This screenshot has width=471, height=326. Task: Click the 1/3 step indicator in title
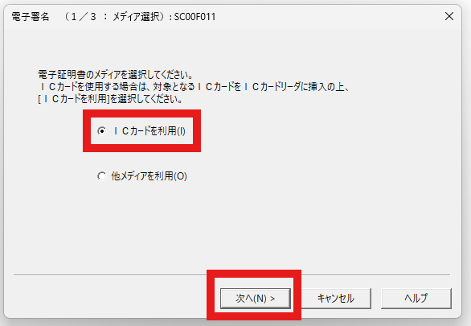(80, 17)
